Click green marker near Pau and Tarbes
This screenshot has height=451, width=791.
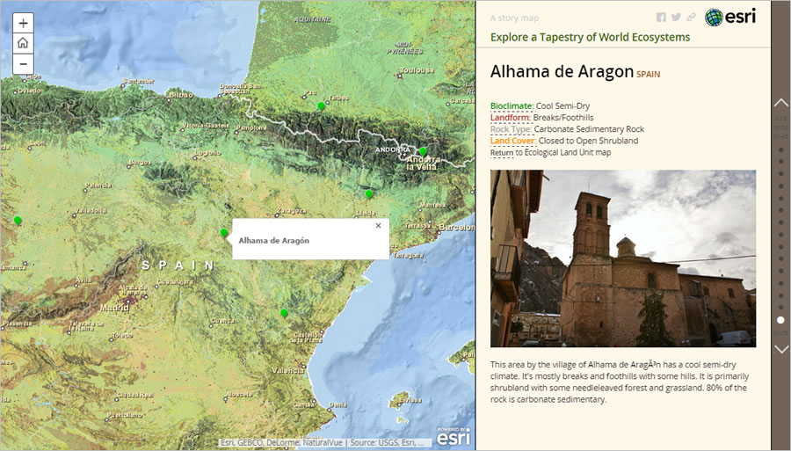321,106
